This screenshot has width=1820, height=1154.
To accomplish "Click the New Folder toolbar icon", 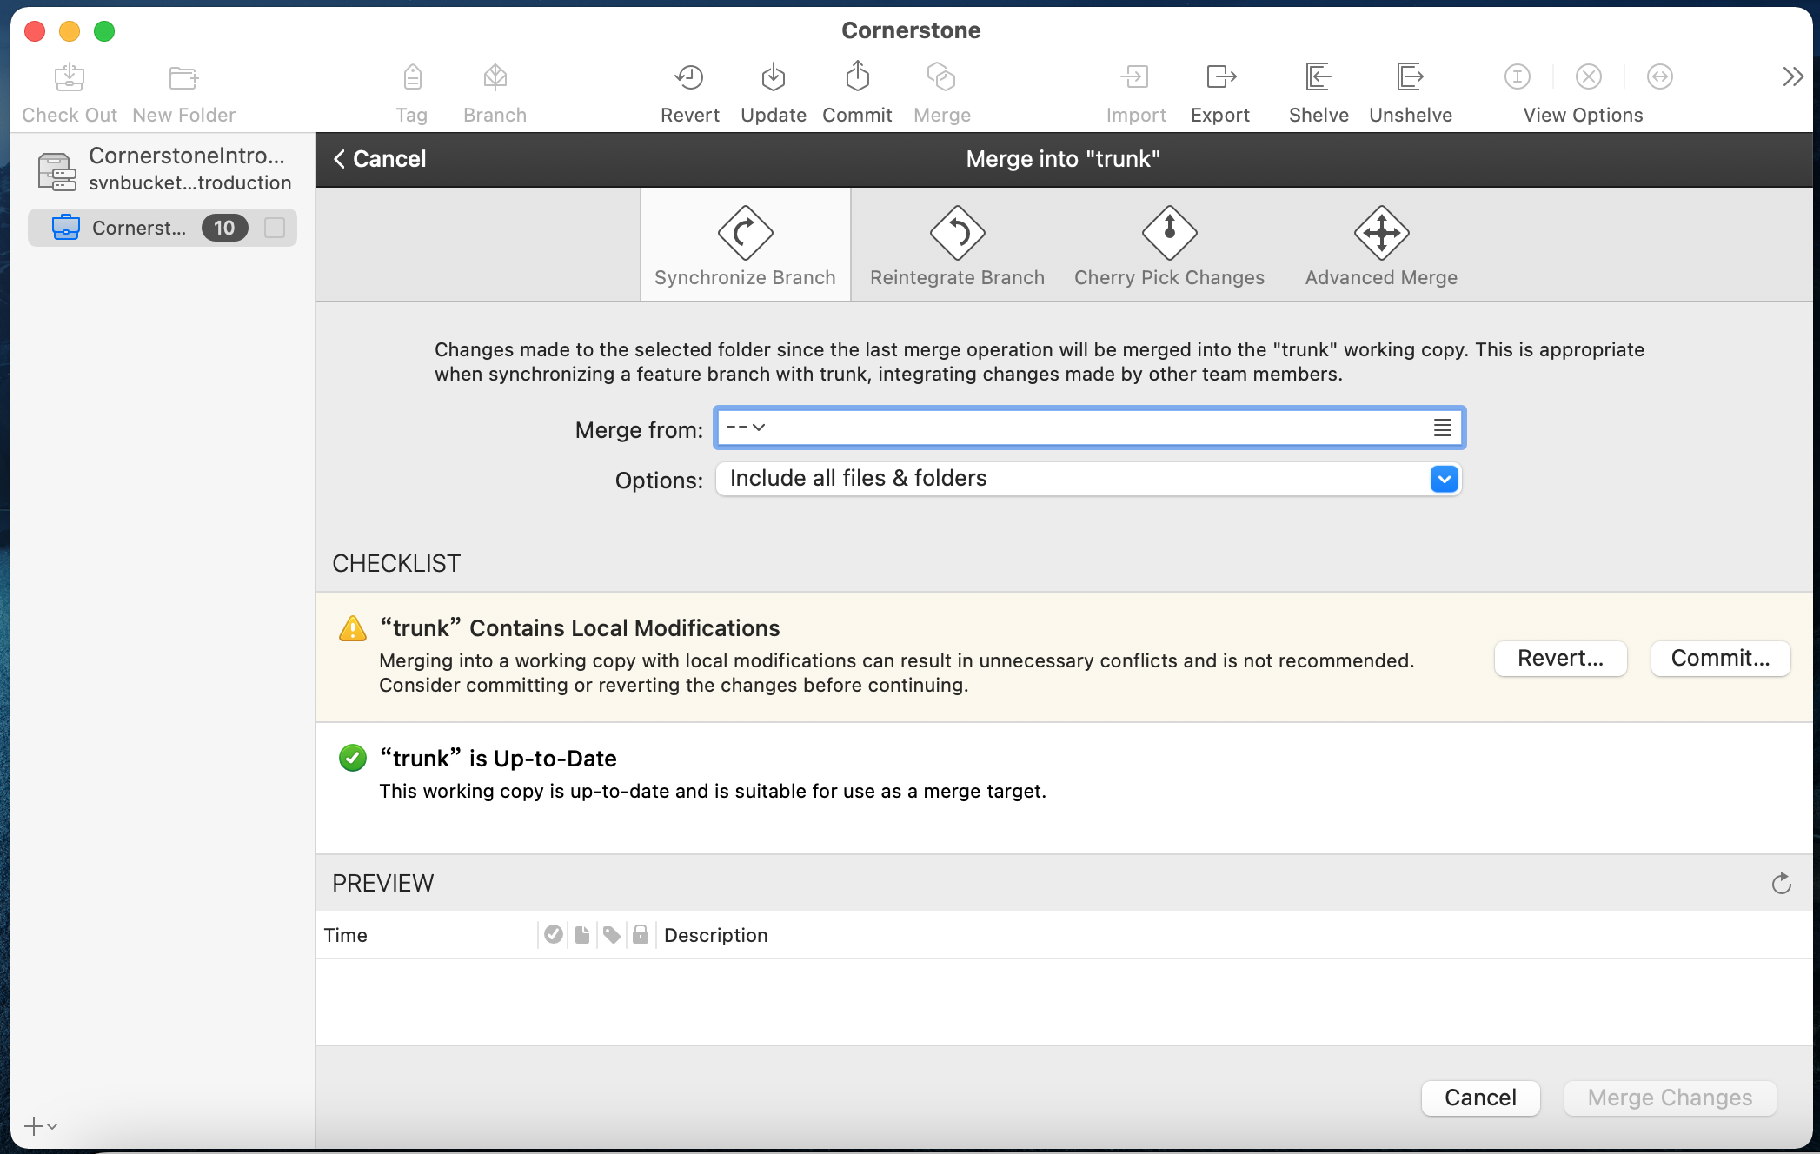I will [183, 77].
